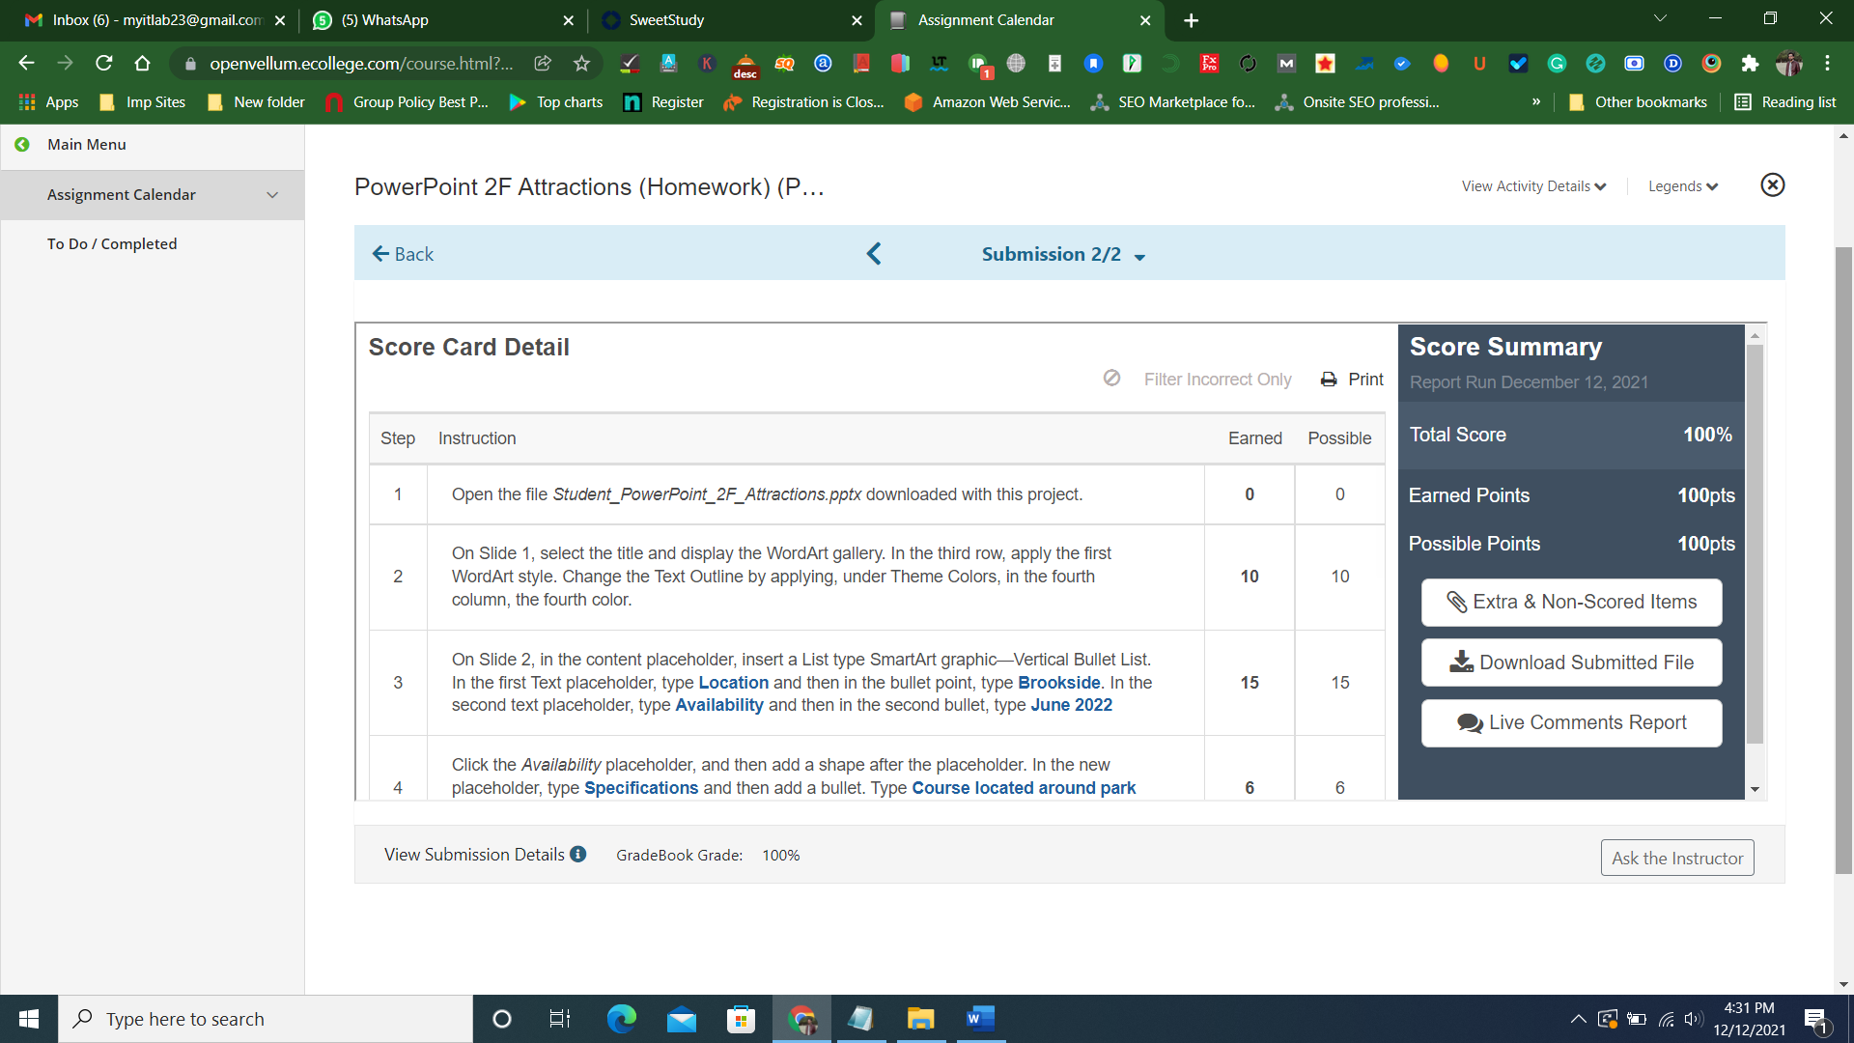Screen dimensions: 1854x1043
Task: Open the Apps bookmark
Action: point(49,101)
